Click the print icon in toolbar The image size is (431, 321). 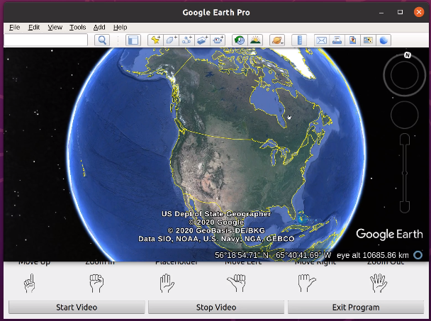337,40
